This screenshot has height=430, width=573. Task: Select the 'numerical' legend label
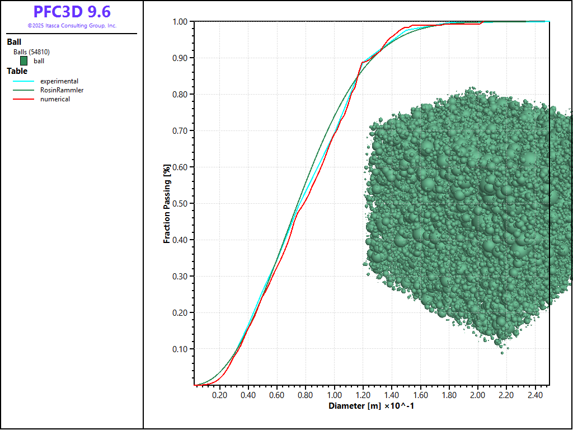point(55,99)
